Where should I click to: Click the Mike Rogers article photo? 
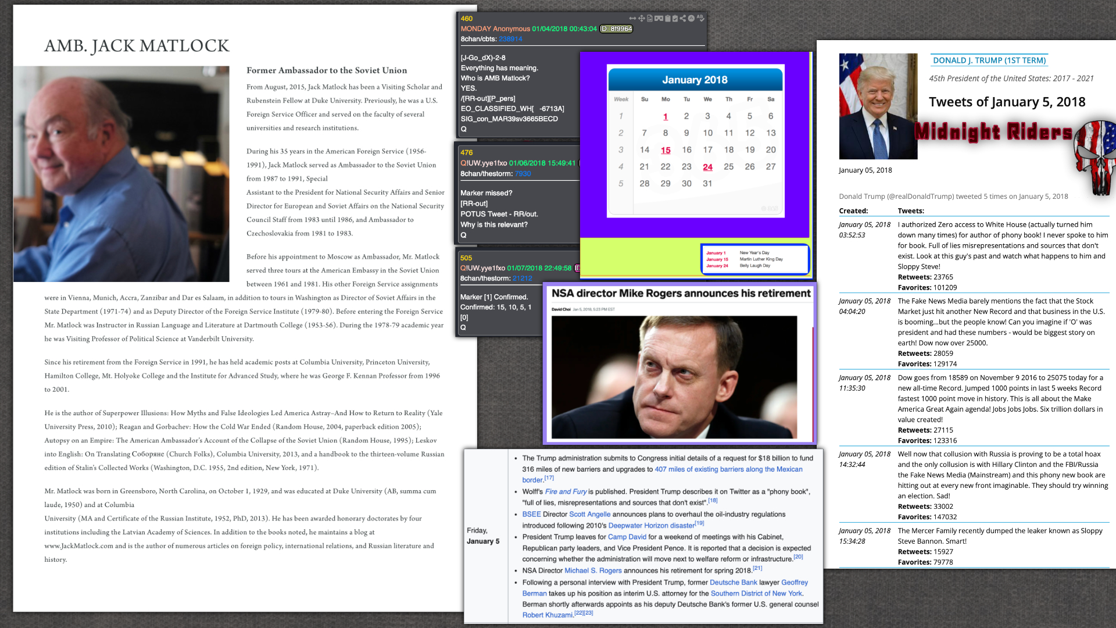coord(674,377)
